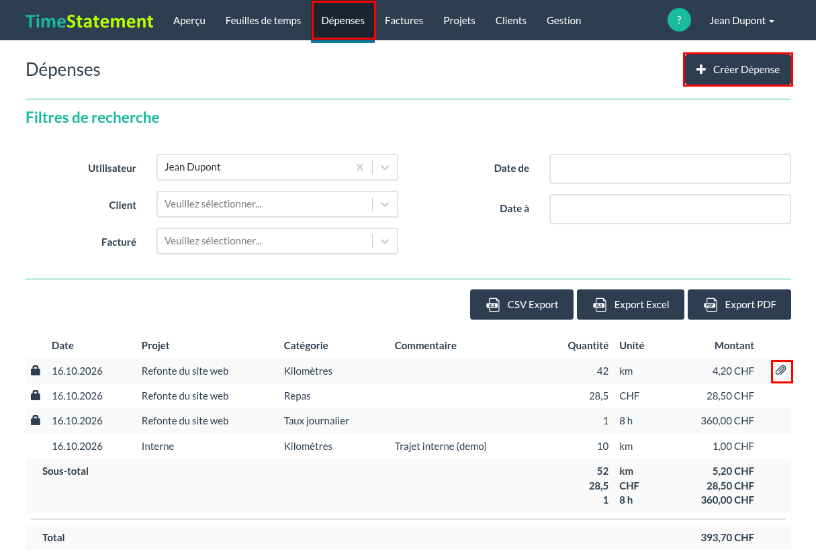Click the Unité column header
This screenshot has width=816, height=556.
[632, 346]
